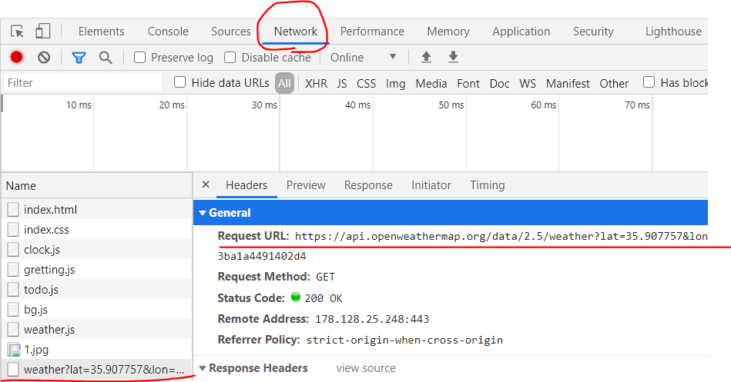Select the Headers detail tab

tap(246, 185)
